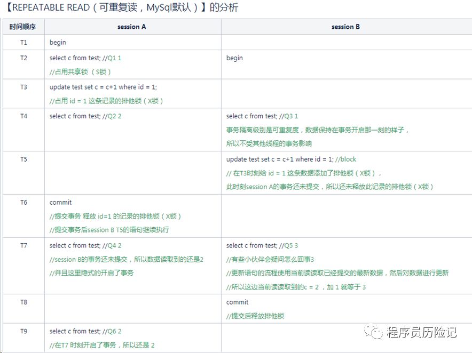
Task: Select the T1 row label
Action: 23,42
